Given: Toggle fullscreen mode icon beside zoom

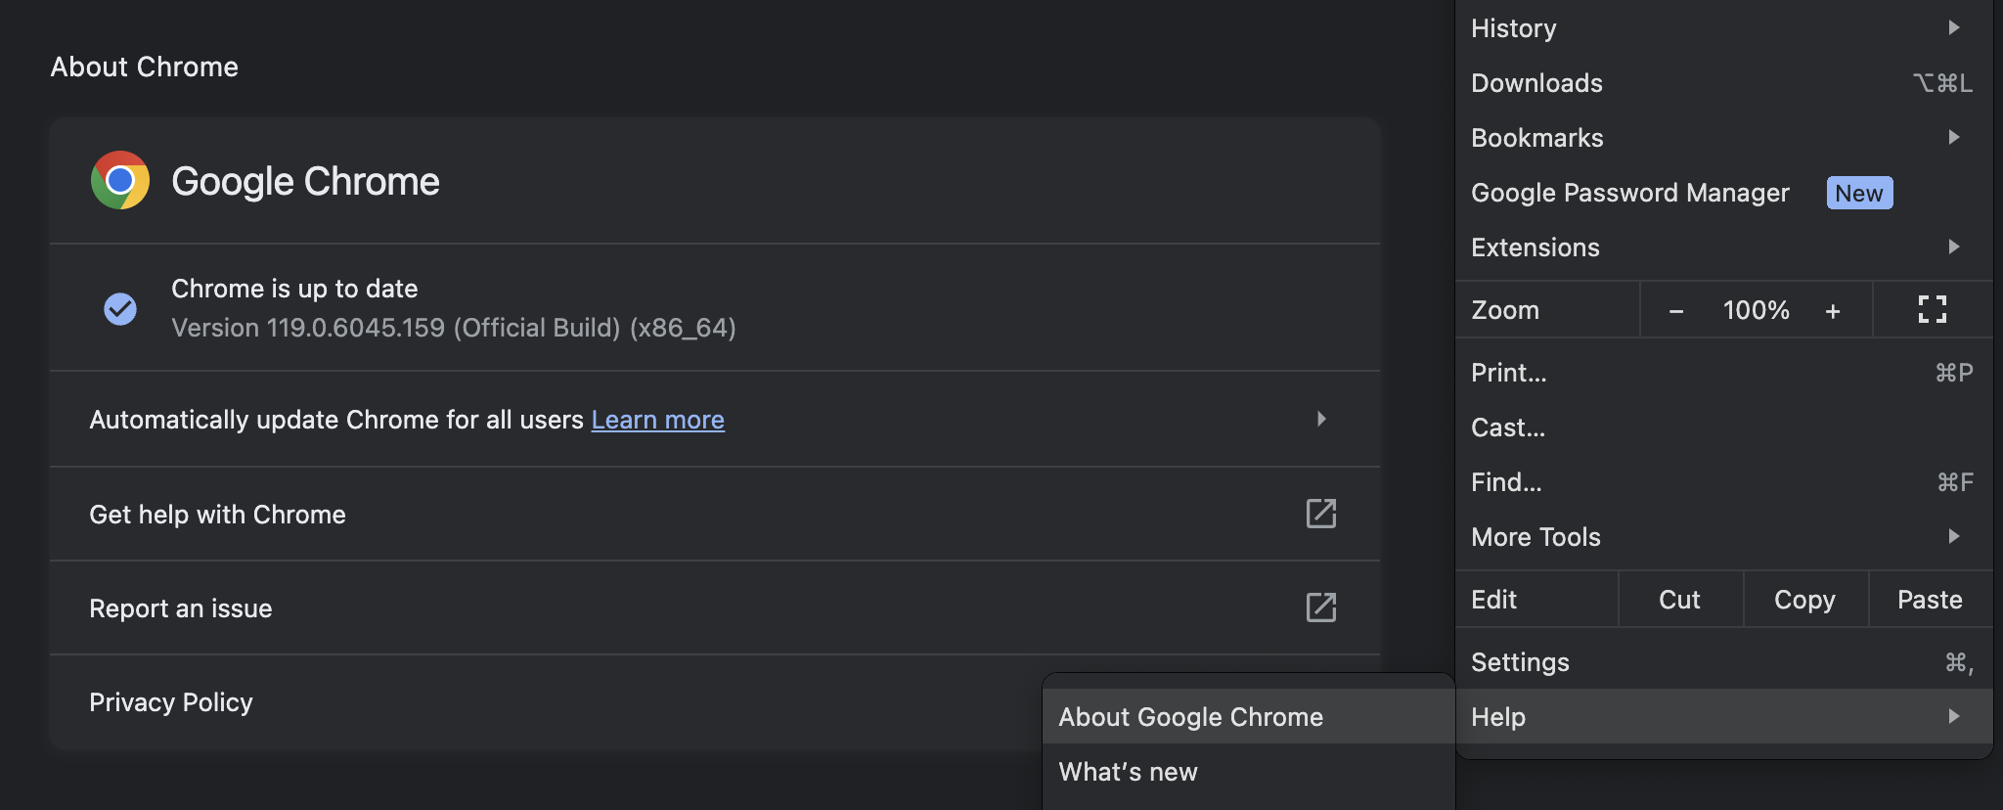Looking at the screenshot, I should [1932, 310].
